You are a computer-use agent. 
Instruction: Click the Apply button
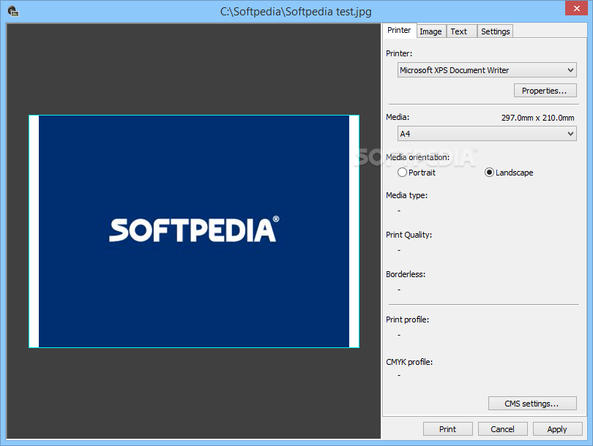pos(557,429)
